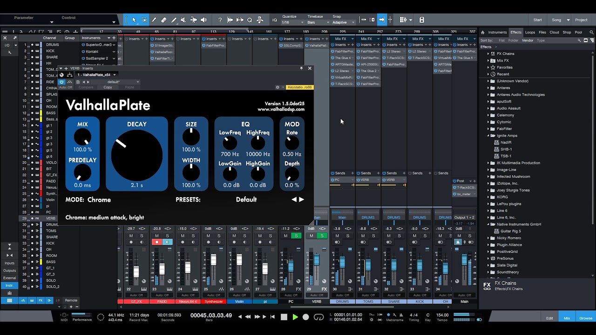Click the Favorites star folder in the browser
Viewport: 596px width, 335px height.
(x=505, y=67)
